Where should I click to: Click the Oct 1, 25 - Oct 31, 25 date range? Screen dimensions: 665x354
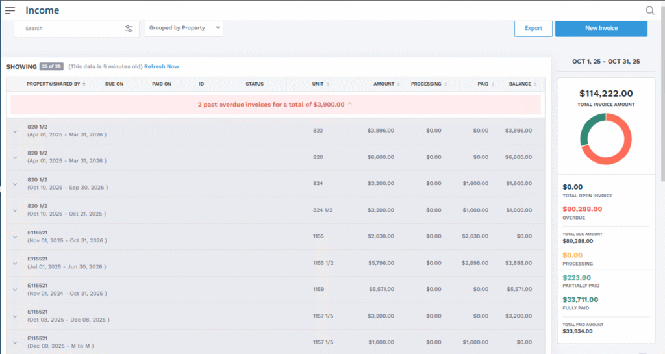(605, 62)
